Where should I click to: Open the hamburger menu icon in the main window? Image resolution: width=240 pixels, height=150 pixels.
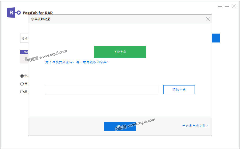pyautogui.click(x=220, y=6)
